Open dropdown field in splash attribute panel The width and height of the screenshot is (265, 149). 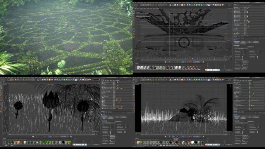click(x=245, y=61)
